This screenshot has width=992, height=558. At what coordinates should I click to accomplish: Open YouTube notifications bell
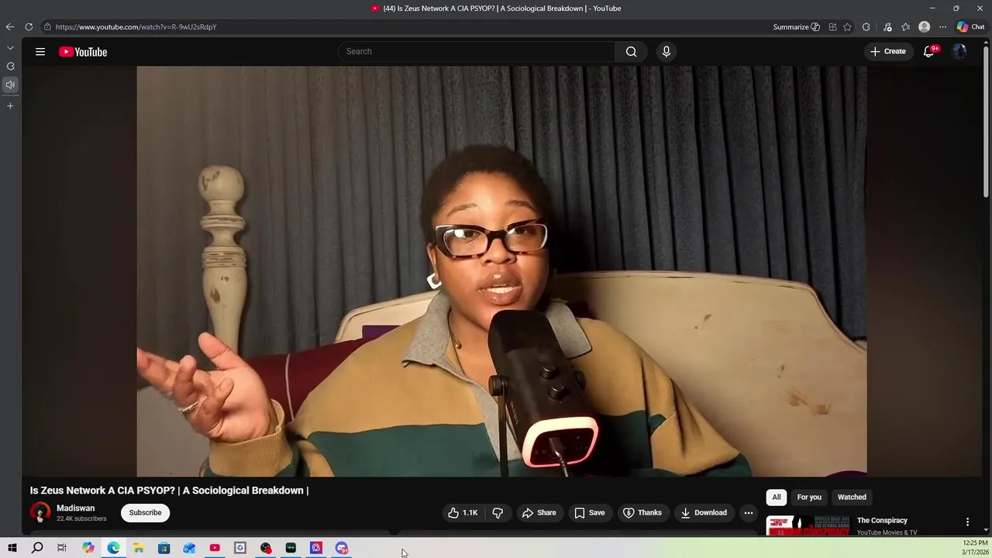click(929, 52)
